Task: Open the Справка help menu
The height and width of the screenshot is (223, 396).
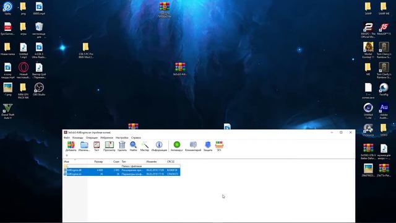Action: (x=136, y=138)
